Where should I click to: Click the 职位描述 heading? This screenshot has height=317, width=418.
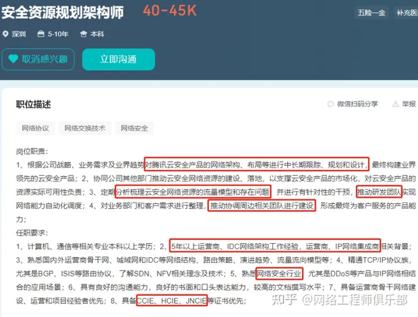coord(33,105)
